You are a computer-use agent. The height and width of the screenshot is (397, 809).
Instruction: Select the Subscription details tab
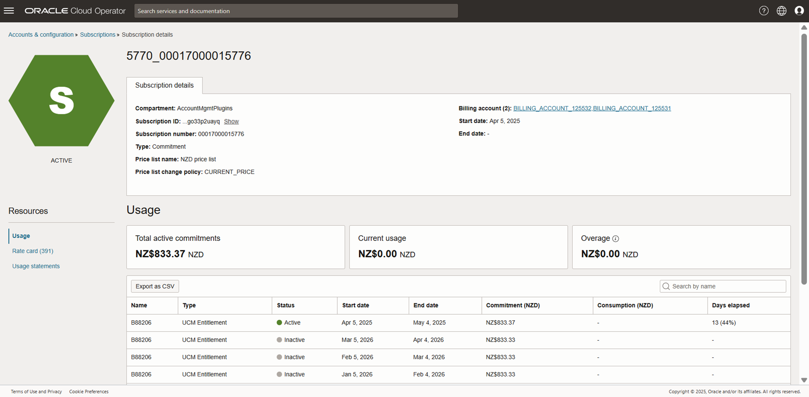click(x=164, y=85)
